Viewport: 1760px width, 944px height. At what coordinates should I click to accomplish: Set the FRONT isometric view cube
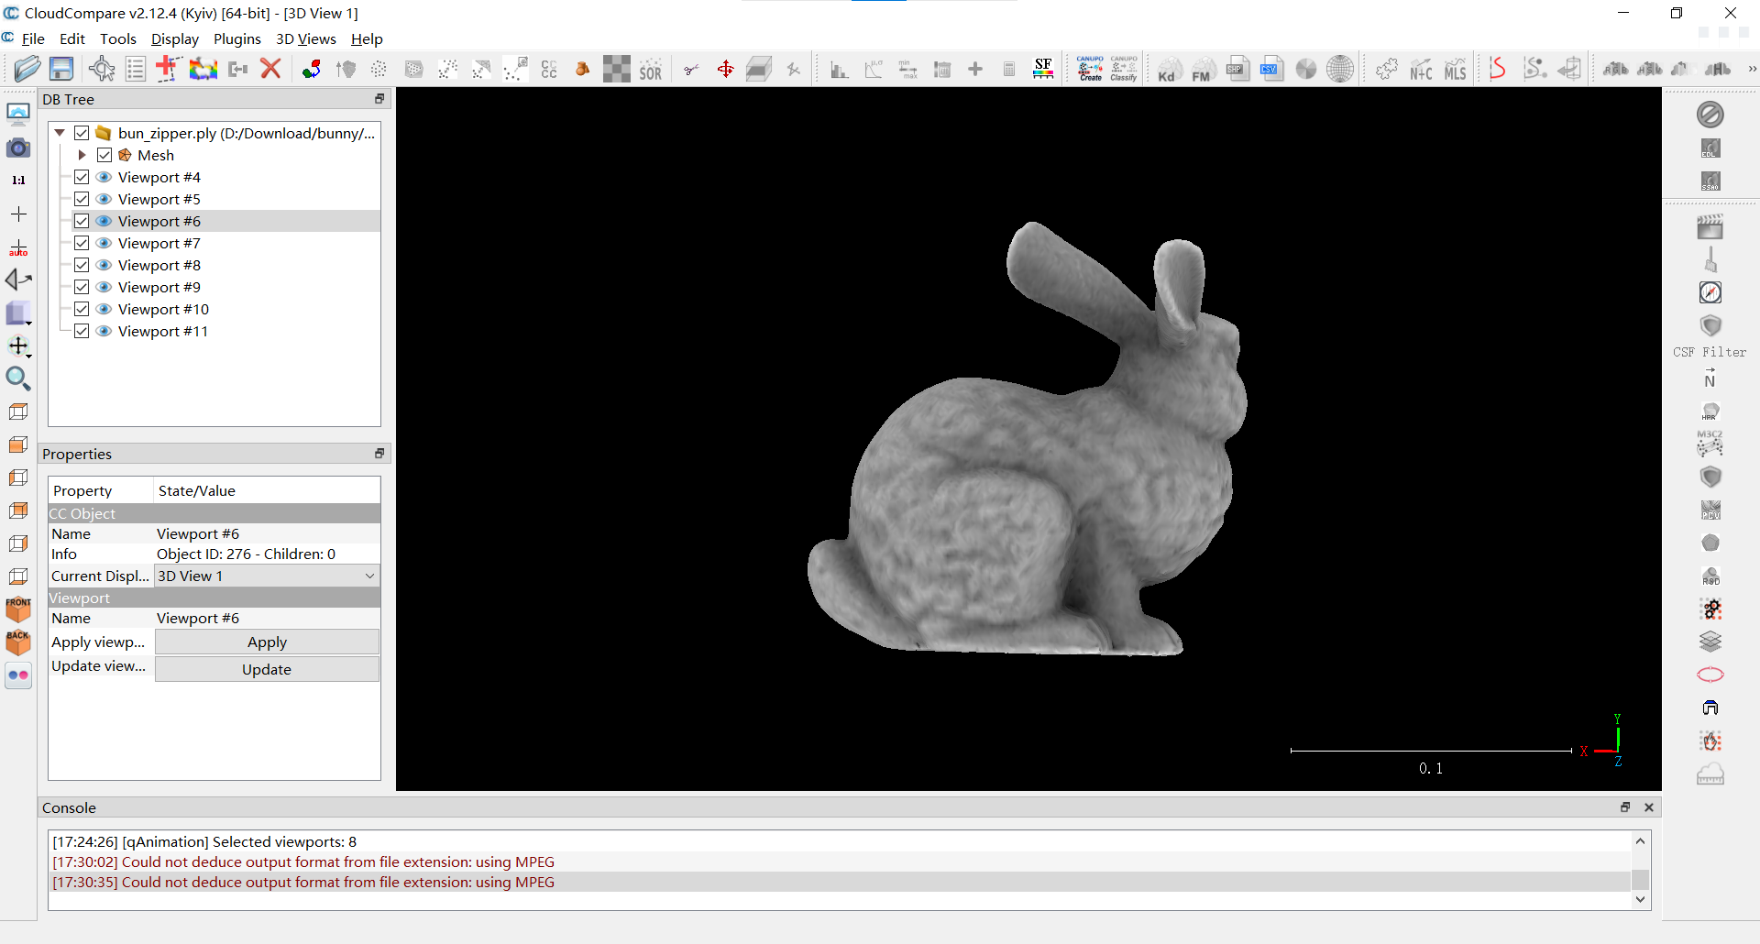click(x=17, y=609)
